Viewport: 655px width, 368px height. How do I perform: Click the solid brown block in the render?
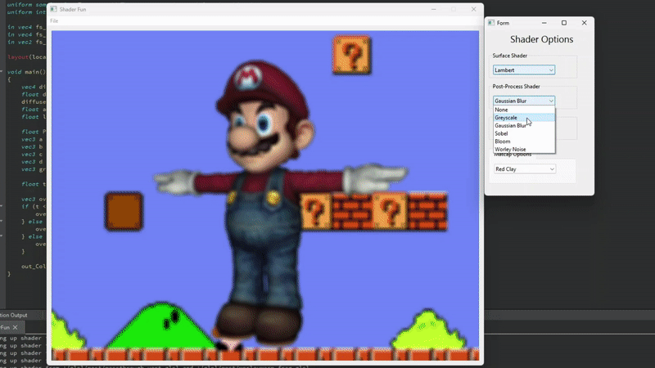(x=124, y=211)
